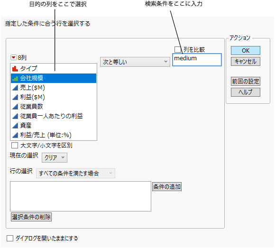Toggle 大文字/小文字を区別 checkbox
Screen dimensions: 275x248
click(x=15, y=146)
